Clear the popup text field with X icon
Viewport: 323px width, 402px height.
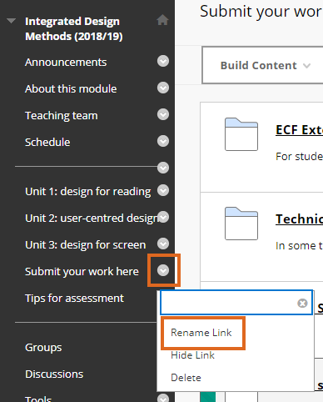[x=302, y=303]
